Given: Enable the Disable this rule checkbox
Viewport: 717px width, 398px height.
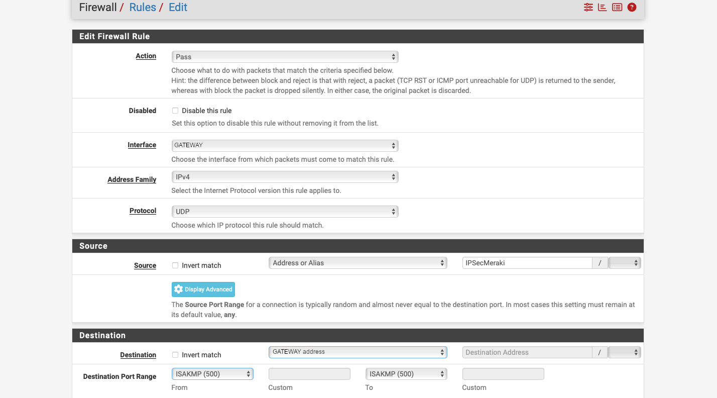Looking at the screenshot, I should pos(175,111).
